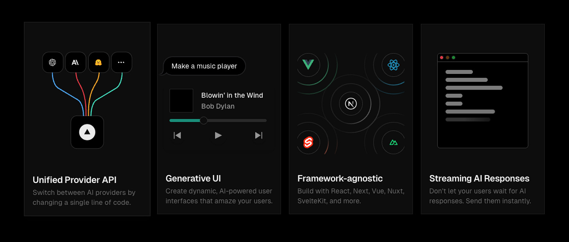569x242 pixels.
Task: Click the Anthropic provider icon
Action: [x=75, y=63]
